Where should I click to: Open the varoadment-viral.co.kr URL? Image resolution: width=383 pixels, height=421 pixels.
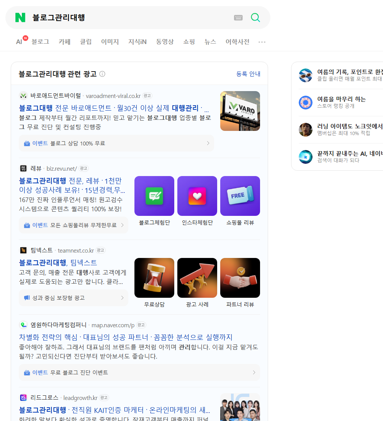(x=113, y=96)
